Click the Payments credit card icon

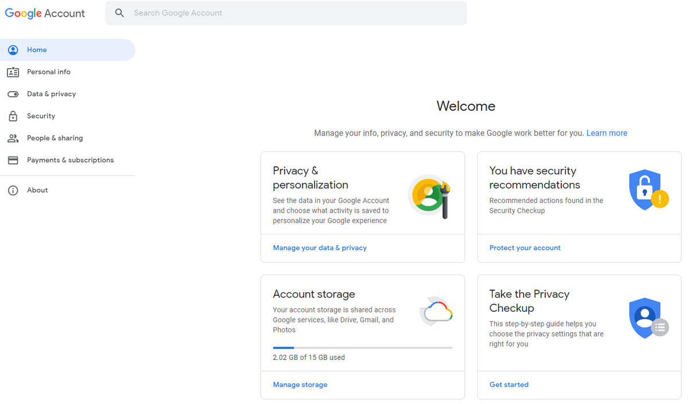pyautogui.click(x=13, y=160)
